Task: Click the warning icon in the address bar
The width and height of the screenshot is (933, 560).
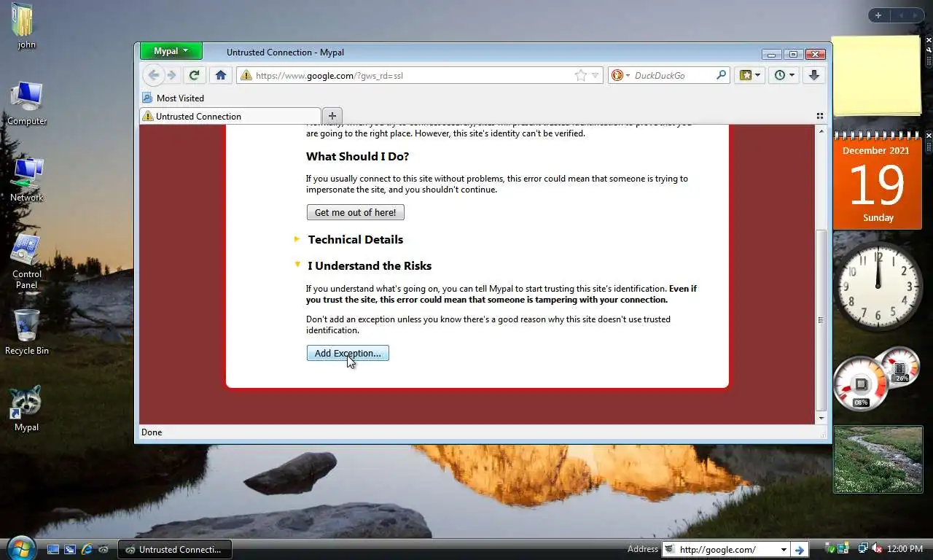Action: tap(246, 75)
